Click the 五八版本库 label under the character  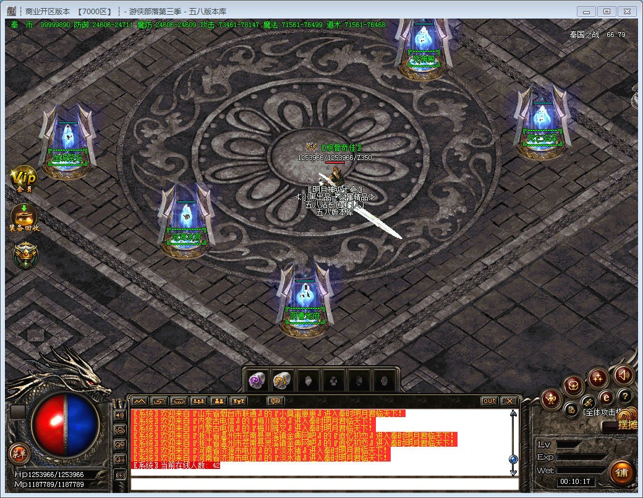335,212
